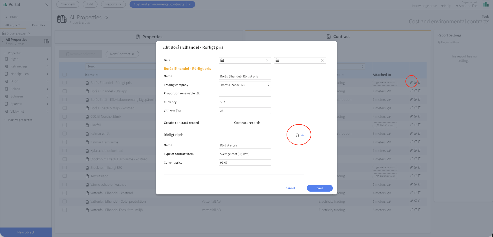Click the company logo in the top-right corner

coord(486,4)
